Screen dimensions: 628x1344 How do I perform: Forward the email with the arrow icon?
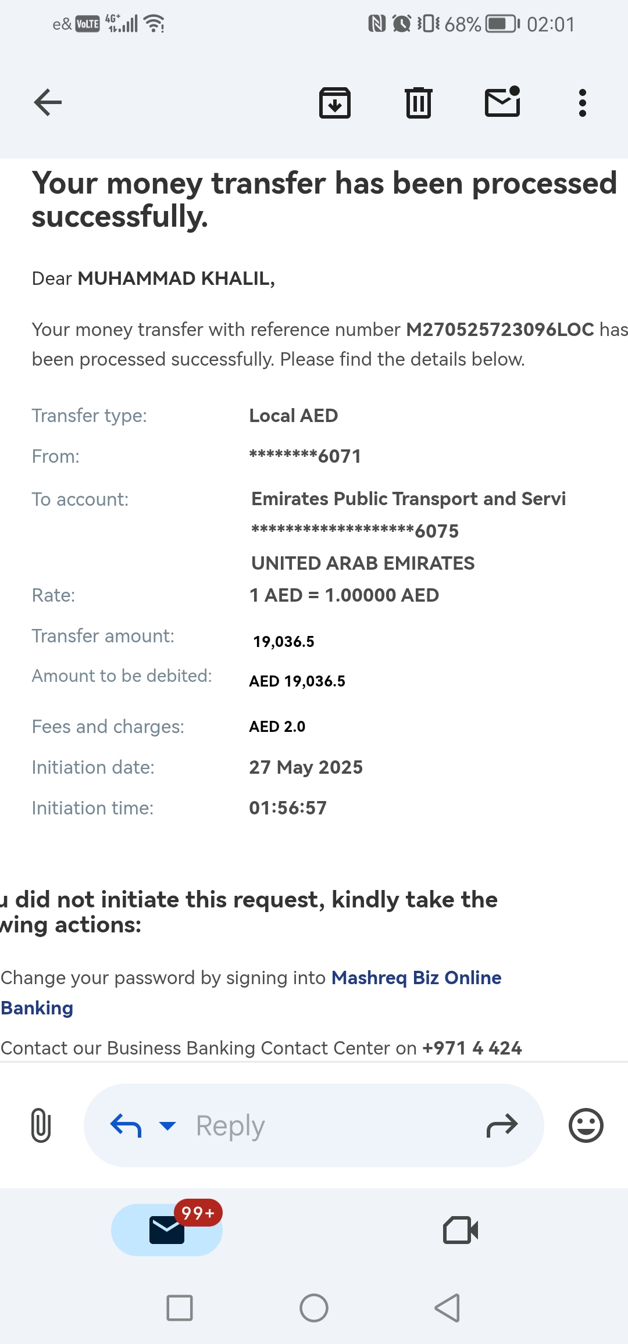click(502, 1125)
